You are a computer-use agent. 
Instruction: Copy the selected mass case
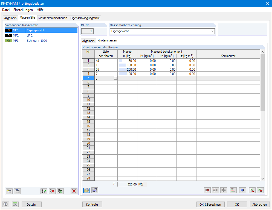click(x=17, y=191)
